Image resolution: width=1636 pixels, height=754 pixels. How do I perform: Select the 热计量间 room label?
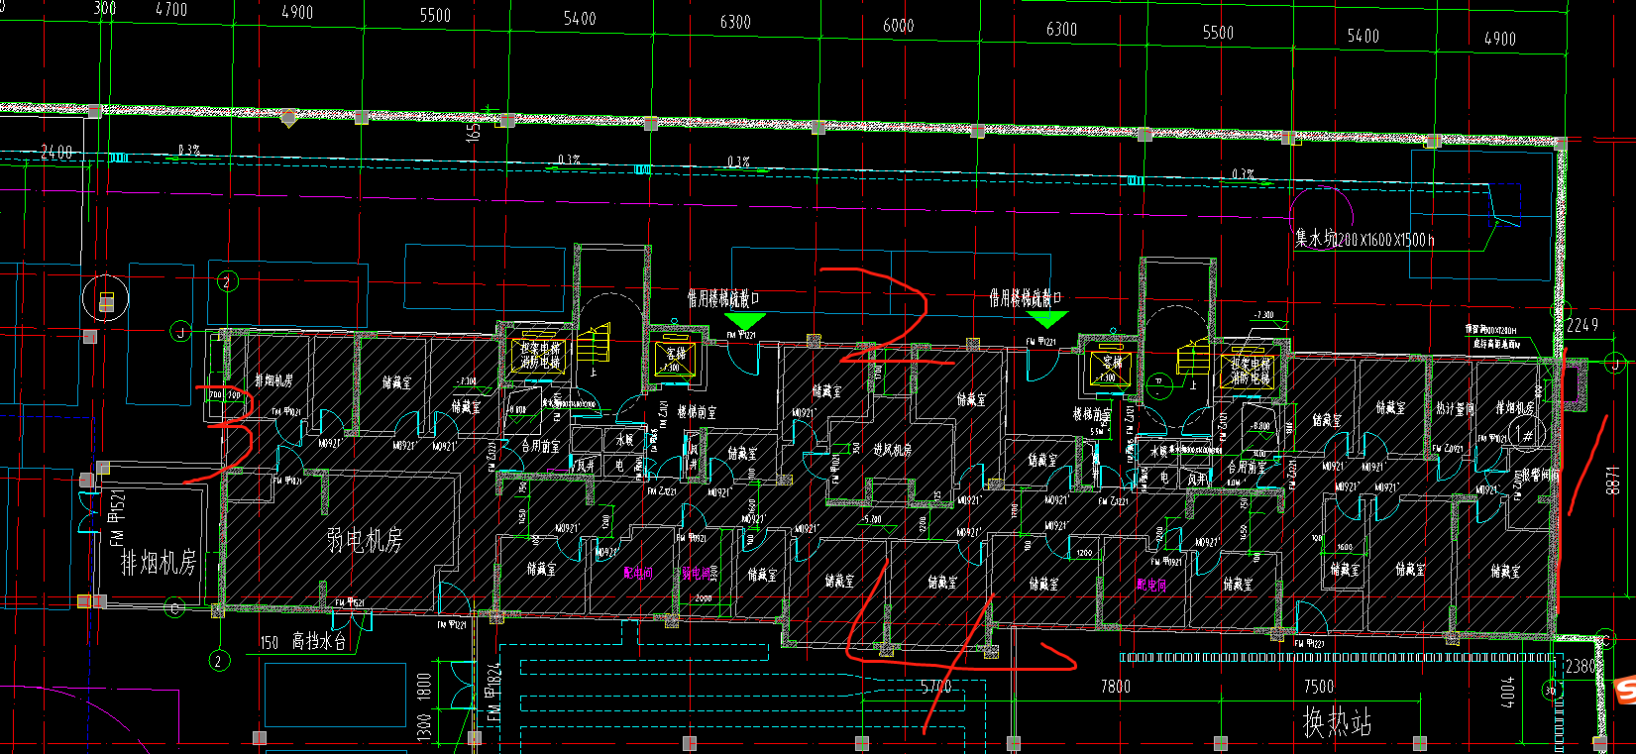(x=1456, y=408)
